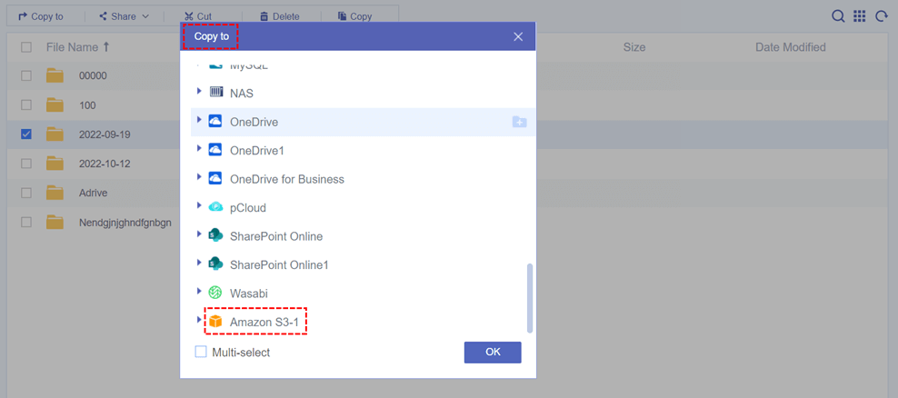Expand the Amazon S3-1 node
Viewport: 898px width, 398px height.
(x=199, y=320)
